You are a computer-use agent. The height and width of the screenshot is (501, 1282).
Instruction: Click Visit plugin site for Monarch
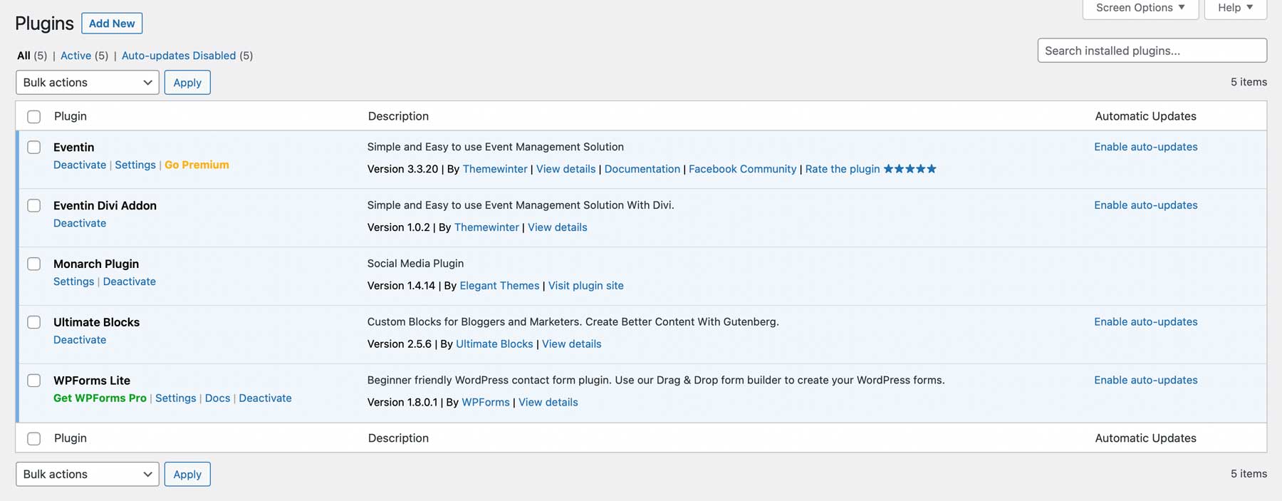585,286
